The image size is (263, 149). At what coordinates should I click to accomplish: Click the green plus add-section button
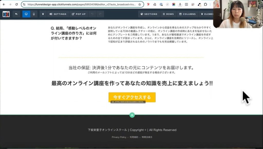(x=132, y=115)
